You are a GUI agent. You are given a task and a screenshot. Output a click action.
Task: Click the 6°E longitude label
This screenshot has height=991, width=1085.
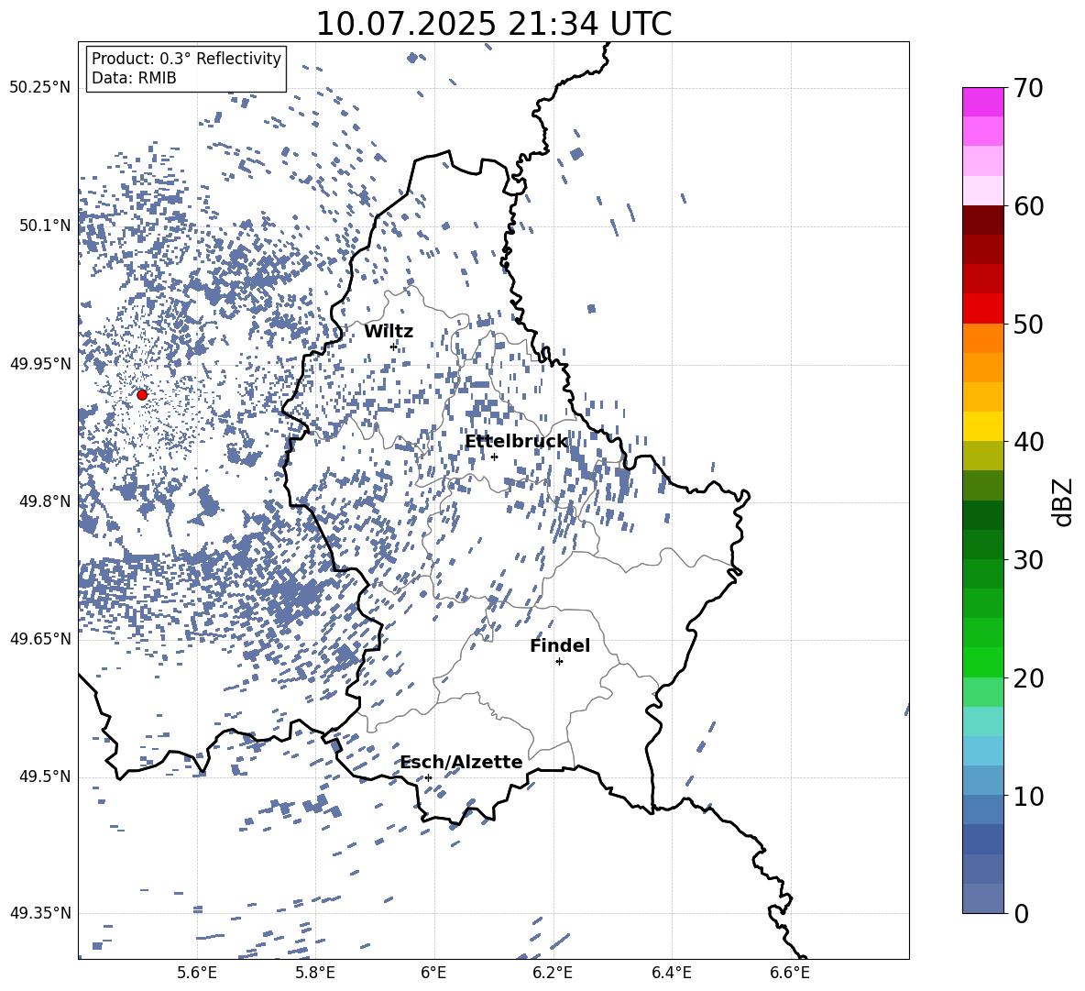[433, 973]
